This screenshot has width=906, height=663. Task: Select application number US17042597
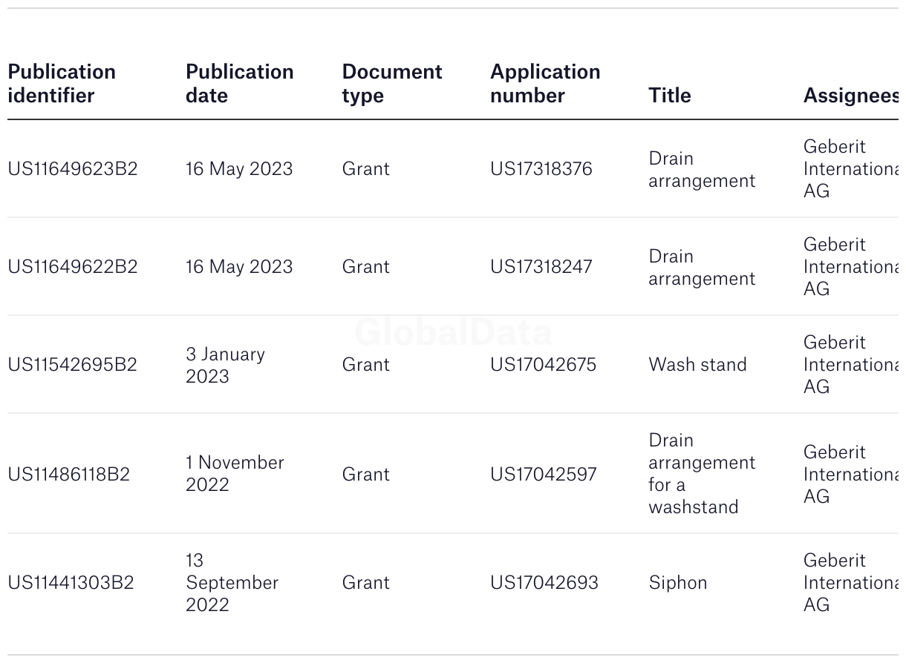(x=543, y=475)
